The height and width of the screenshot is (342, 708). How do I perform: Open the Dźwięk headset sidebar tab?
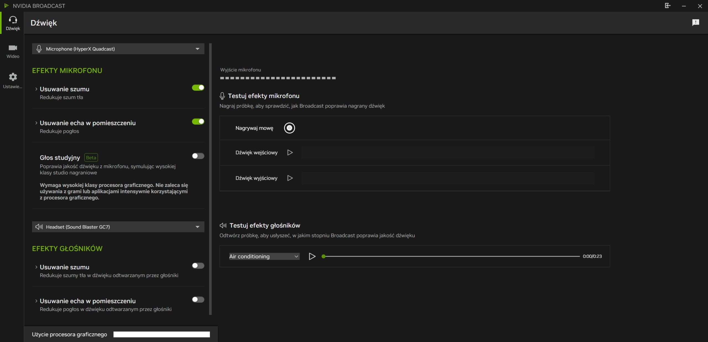pos(13,23)
